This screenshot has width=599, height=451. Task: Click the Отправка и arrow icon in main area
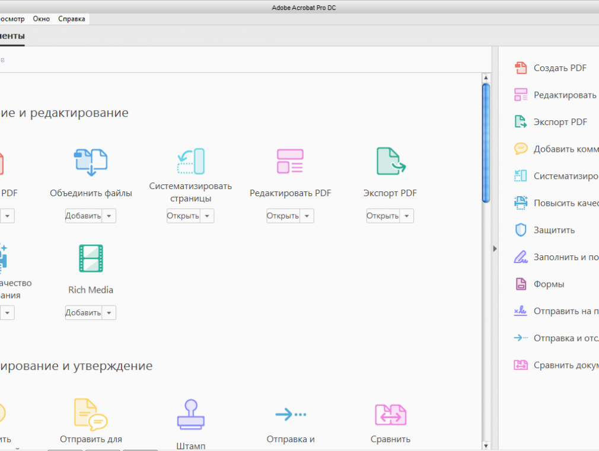pos(291,414)
